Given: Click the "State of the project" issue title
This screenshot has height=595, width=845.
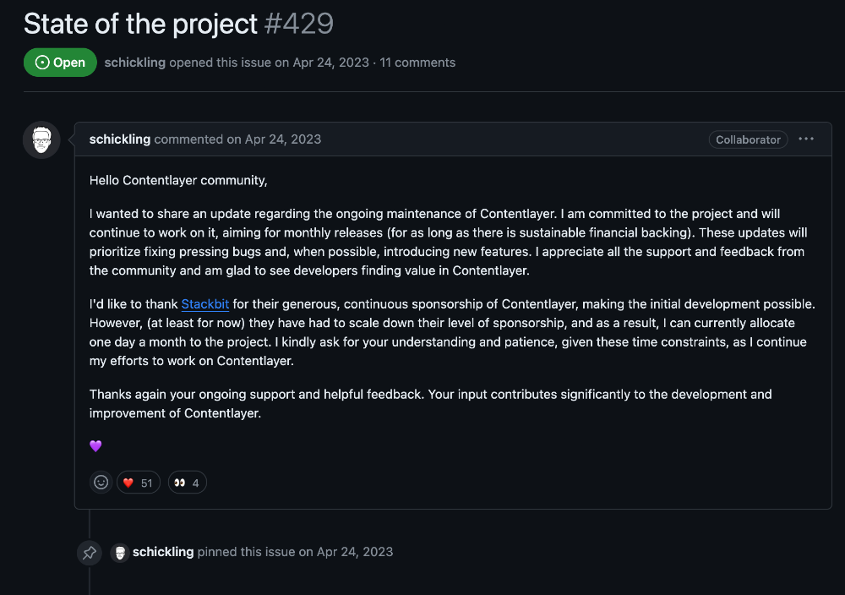Looking at the screenshot, I should click(x=140, y=24).
